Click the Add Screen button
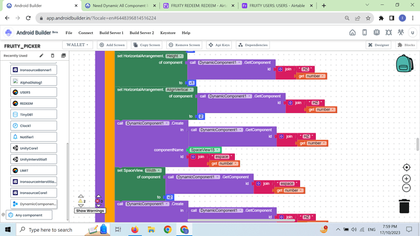 click(112, 45)
